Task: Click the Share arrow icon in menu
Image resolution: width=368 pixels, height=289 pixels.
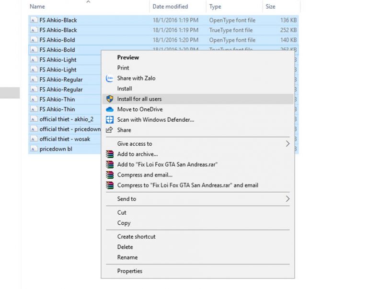Action: pos(109,130)
